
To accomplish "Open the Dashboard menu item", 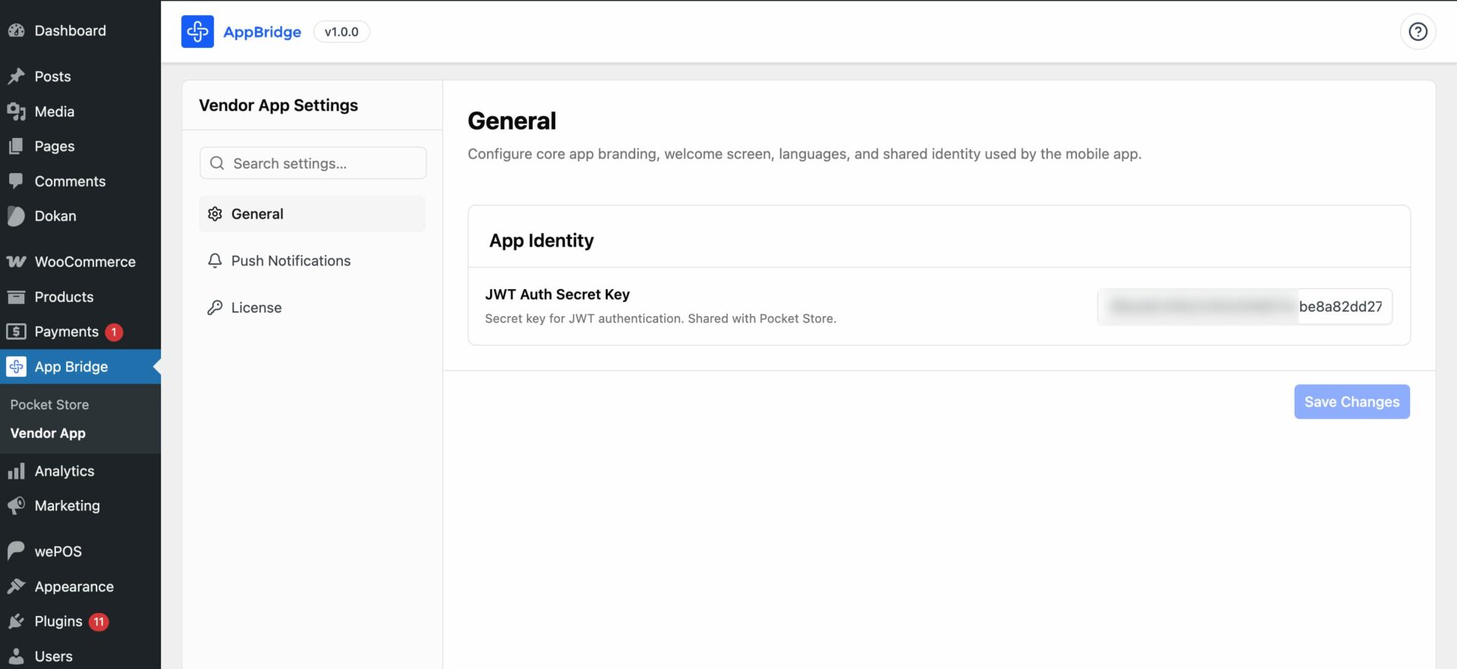I will (x=80, y=31).
